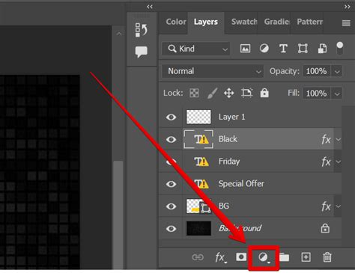Screen dimensions: 355x273
Task: Click the Background layer lock icon
Action: click(x=325, y=228)
